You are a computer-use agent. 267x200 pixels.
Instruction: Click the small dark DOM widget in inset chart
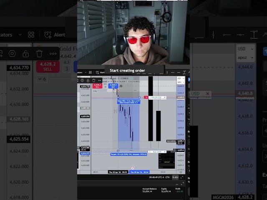click(166, 160)
